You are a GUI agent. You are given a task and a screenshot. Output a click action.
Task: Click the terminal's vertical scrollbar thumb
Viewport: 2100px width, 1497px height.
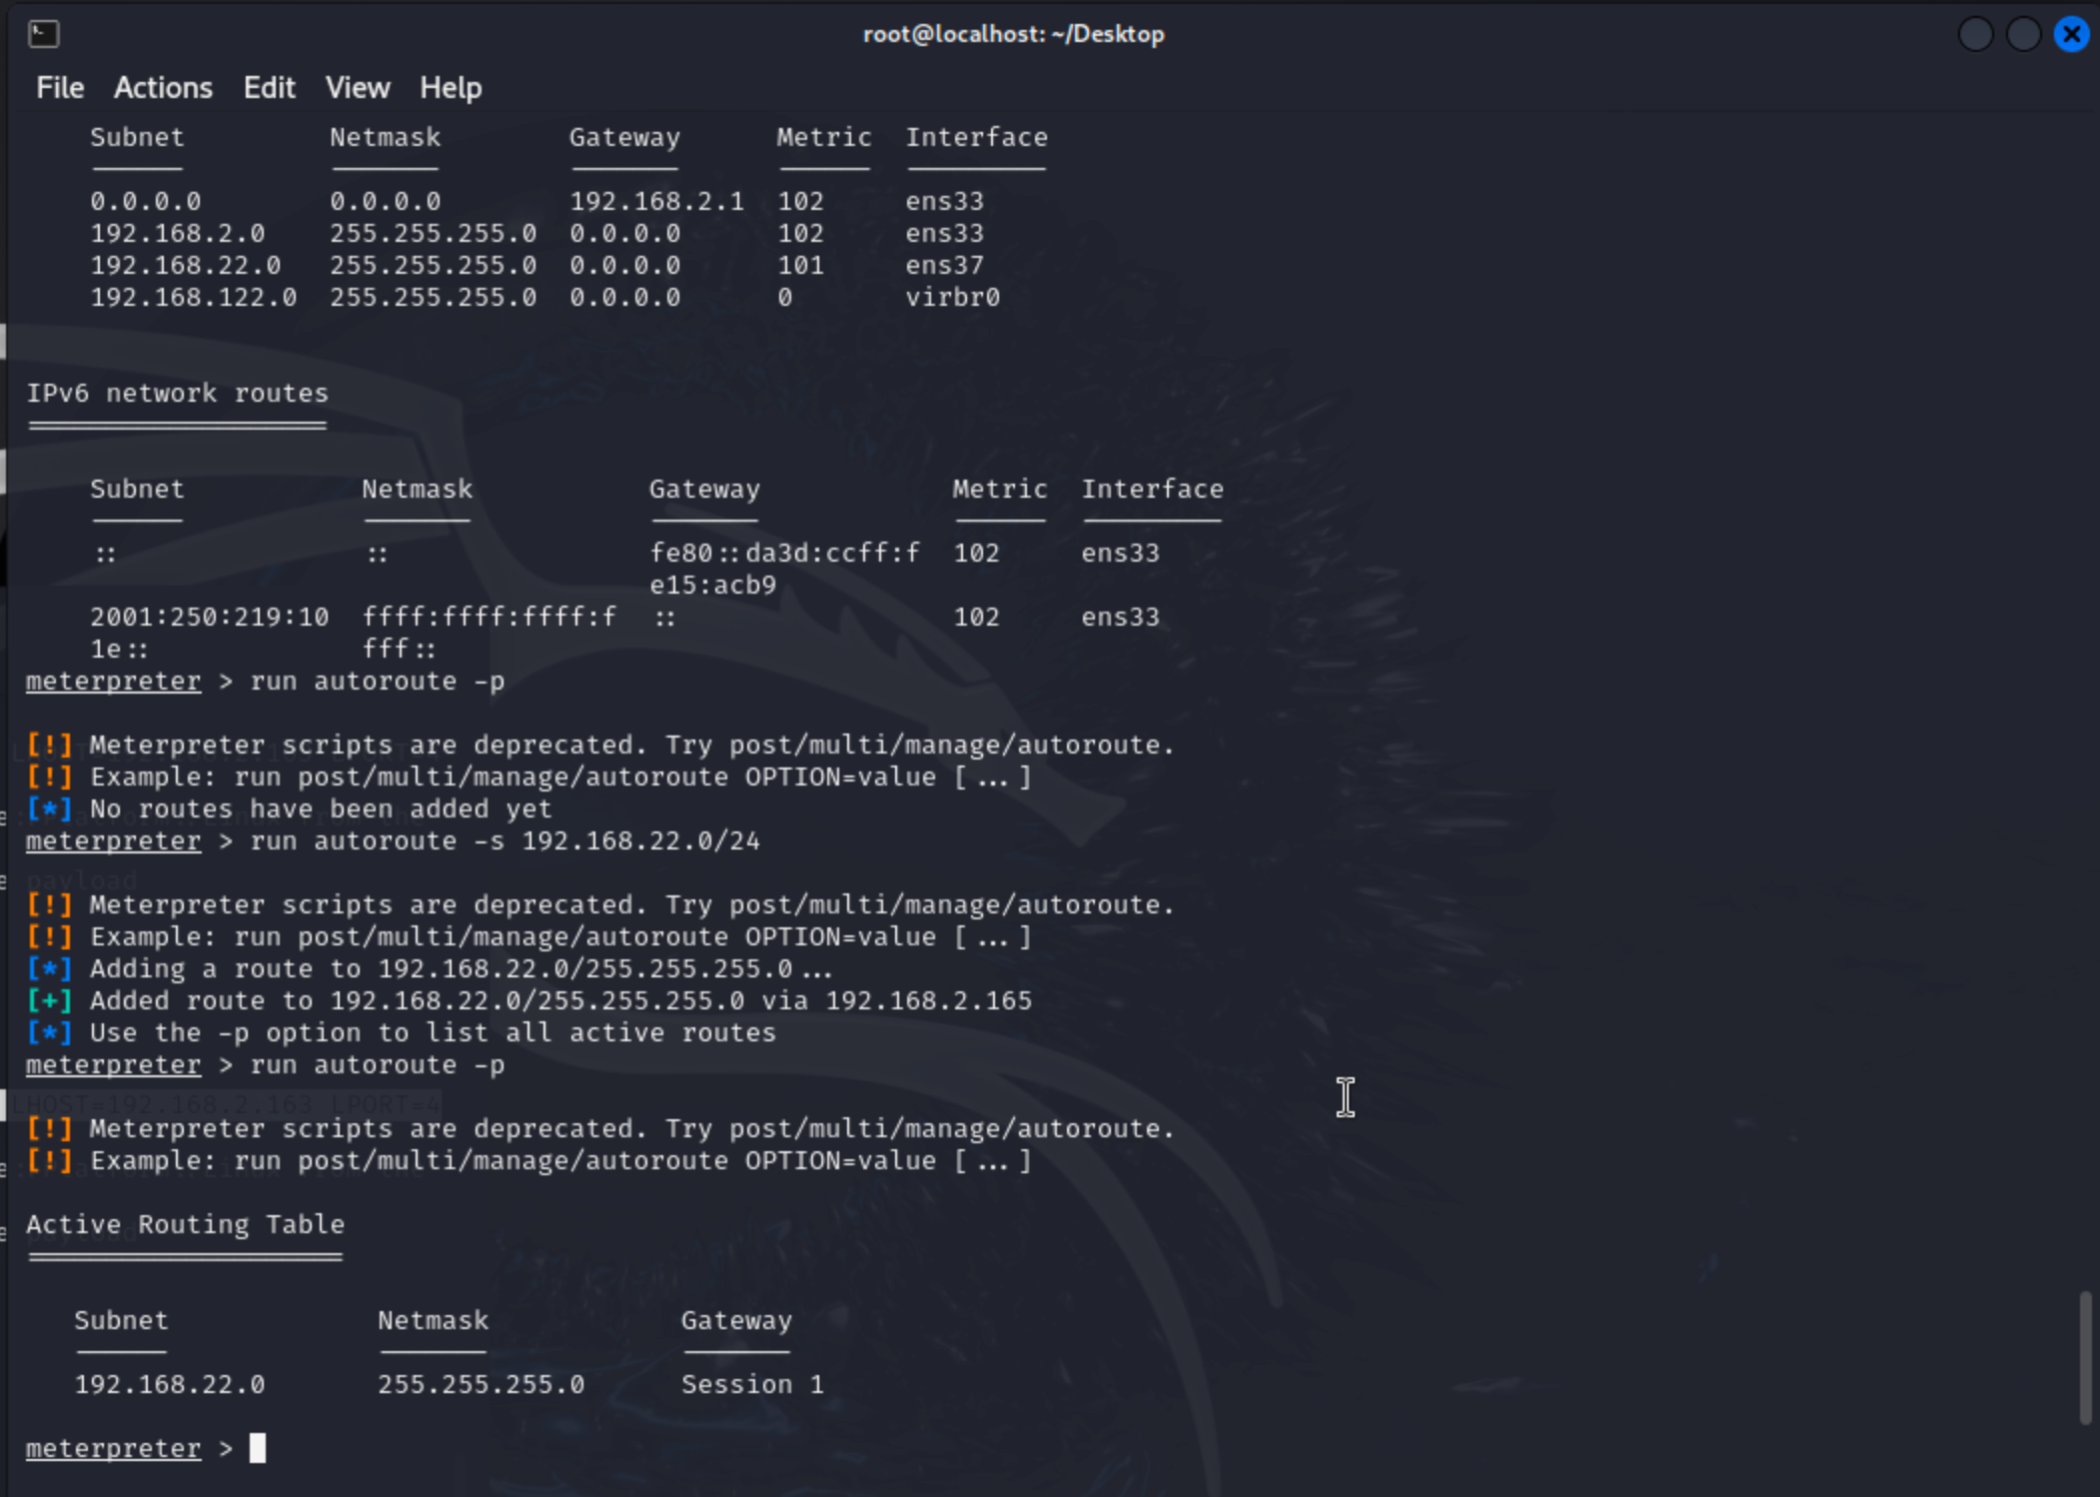click(x=2085, y=1356)
